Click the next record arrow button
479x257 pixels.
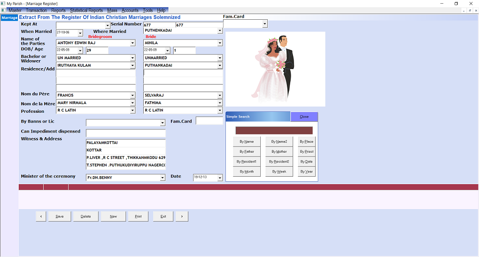click(182, 216)
